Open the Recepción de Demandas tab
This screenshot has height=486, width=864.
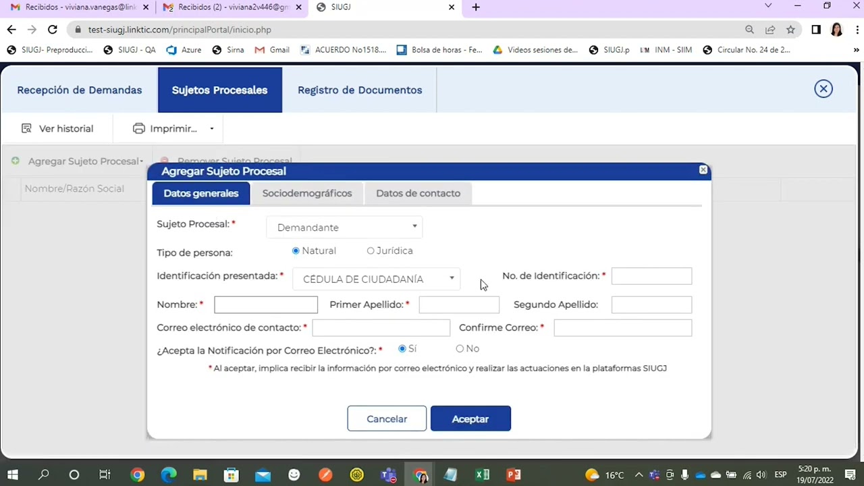click(80, 90)
